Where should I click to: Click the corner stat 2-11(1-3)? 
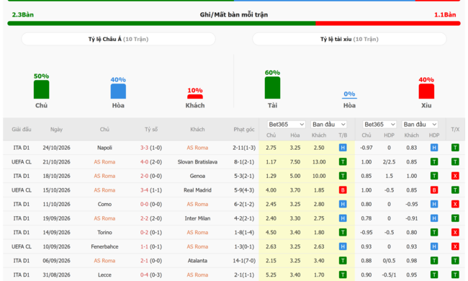coord(244,148)
